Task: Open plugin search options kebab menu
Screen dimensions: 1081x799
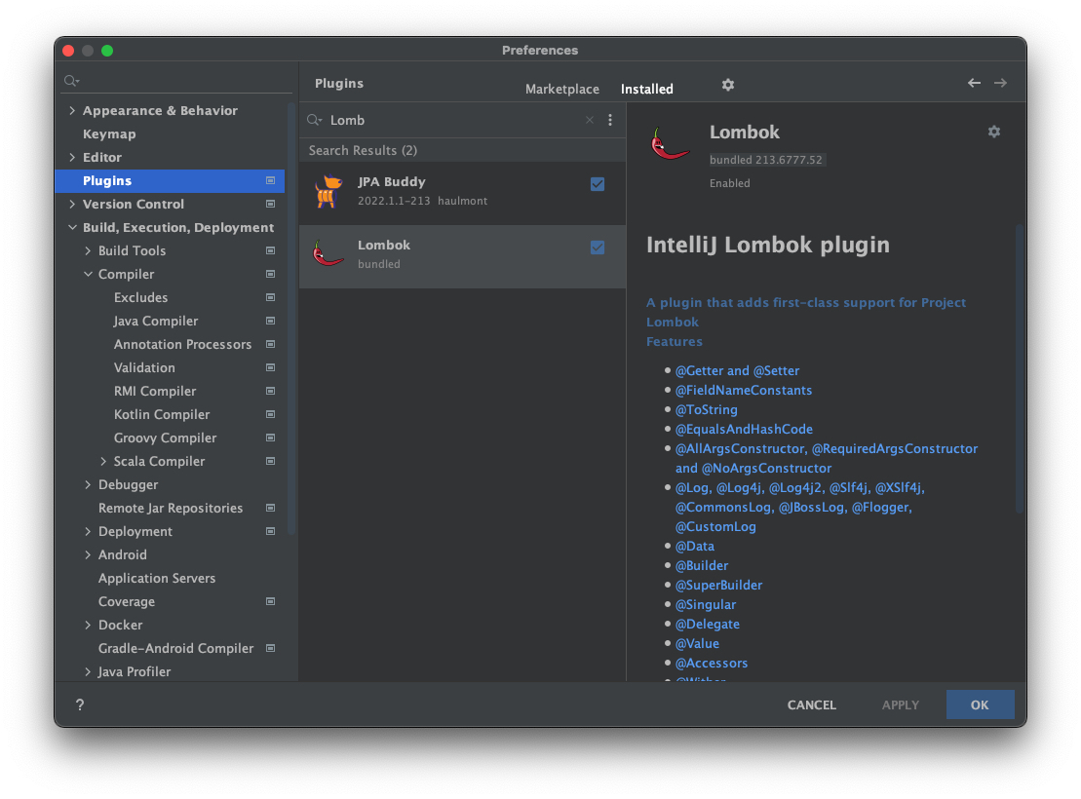Action: point(610,120)
